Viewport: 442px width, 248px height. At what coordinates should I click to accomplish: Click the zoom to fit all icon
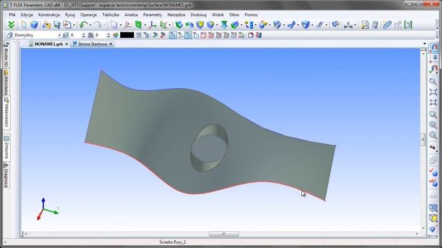click(433, 92)
